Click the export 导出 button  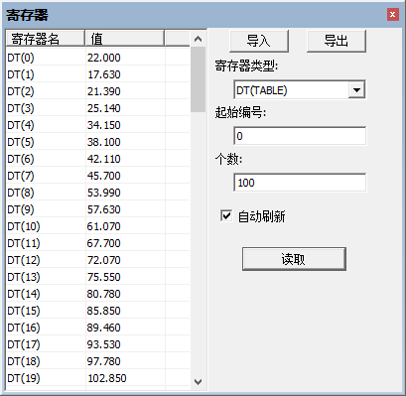pyautogui.click(x=337, y=41)
